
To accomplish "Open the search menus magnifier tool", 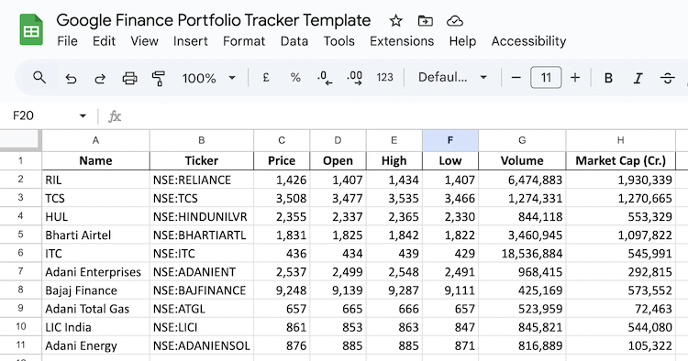I will [x=39, y=78].
